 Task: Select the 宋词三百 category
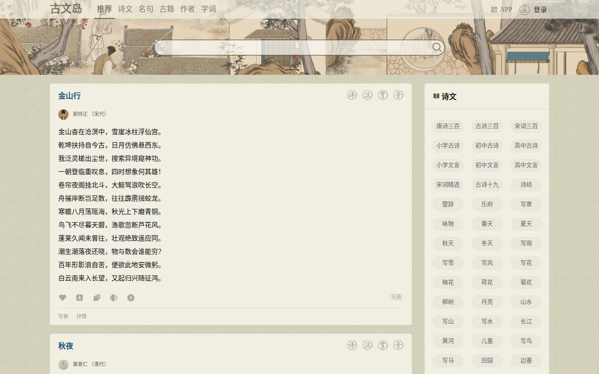526,126
